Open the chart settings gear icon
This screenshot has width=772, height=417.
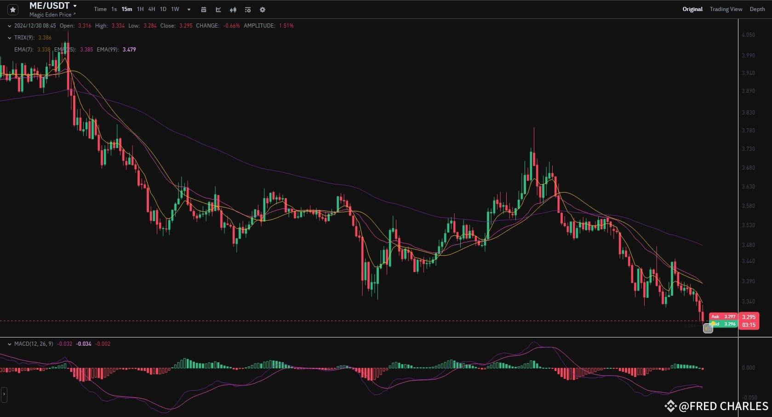coord(262,9)
